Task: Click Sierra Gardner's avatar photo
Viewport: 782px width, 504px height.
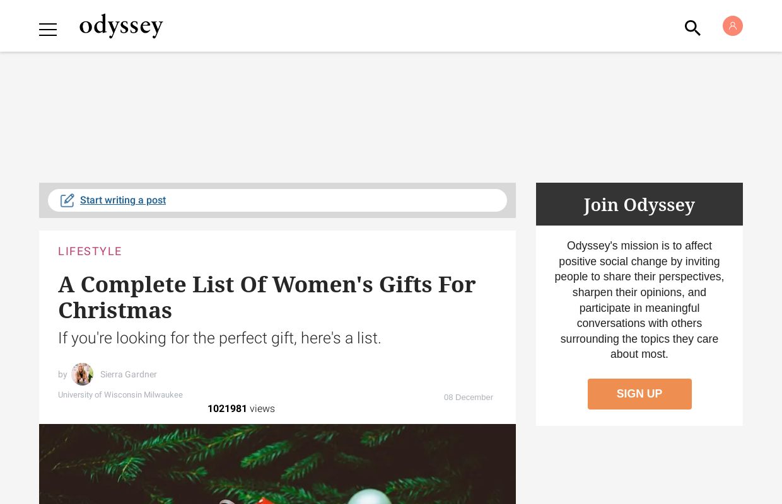Action: [82, 374]
